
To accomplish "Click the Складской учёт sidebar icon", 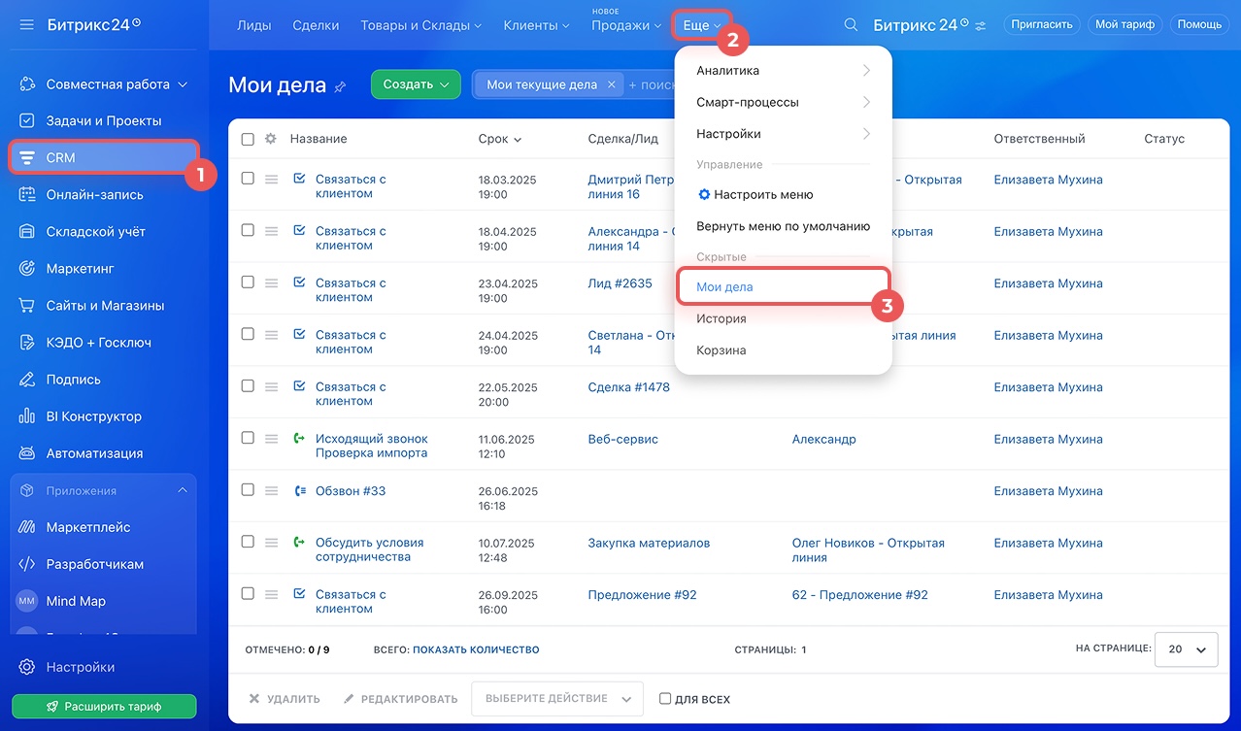I will 27,232.
